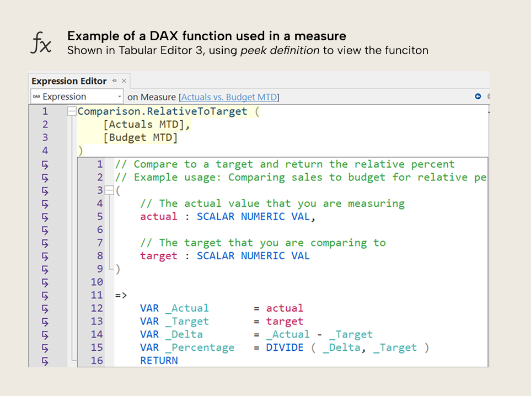Open the Expression type dropdown
The image size is (531, 396).
click(x=120, y=97)
